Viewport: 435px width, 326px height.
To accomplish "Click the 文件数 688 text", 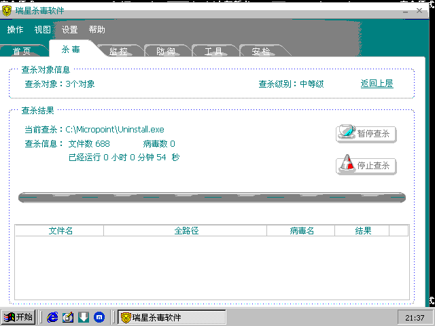I will [89, 143].
